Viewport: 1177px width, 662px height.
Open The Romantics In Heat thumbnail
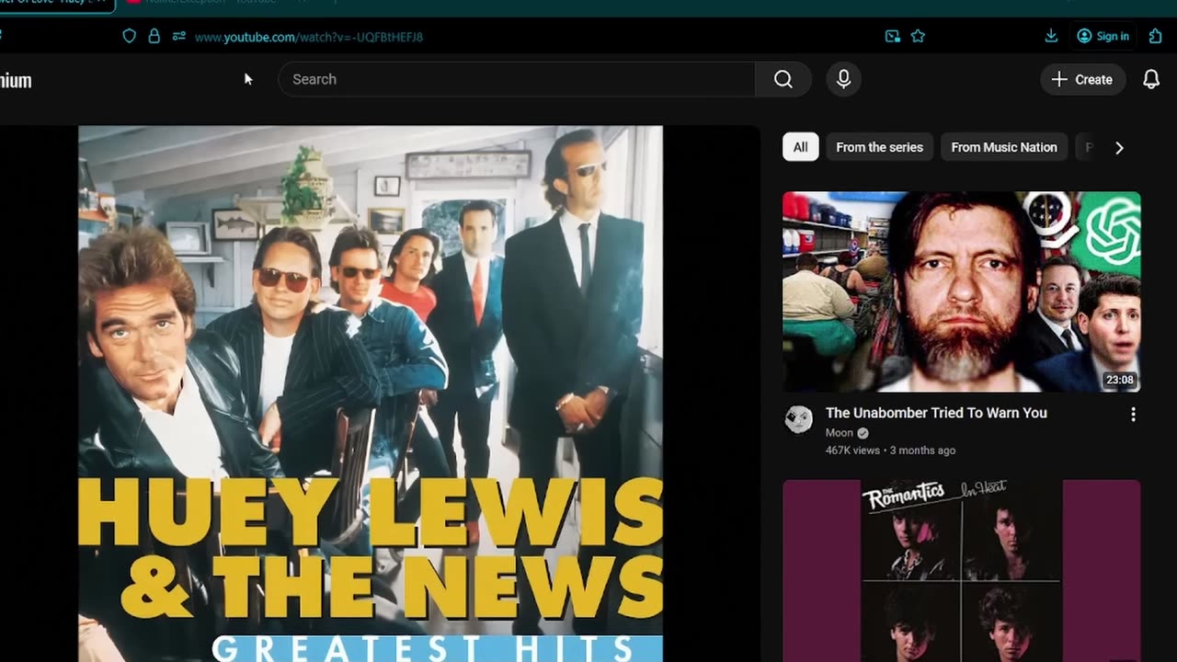point(962,570)
